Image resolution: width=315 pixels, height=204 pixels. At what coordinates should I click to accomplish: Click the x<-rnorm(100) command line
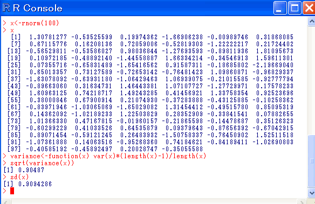pos(35,23)
